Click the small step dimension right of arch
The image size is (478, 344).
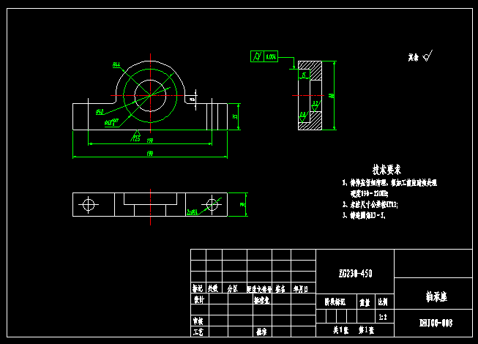(192, 100)
